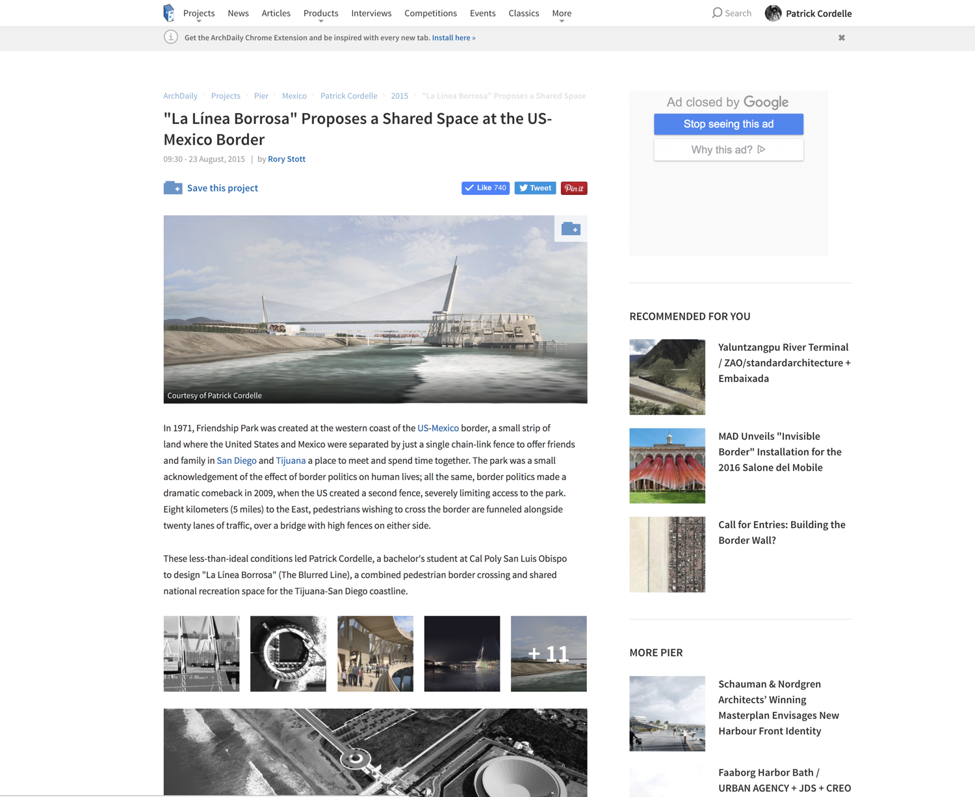Open the News menu item
Image resolution: width=975 pixels, height=797 pixels.
(238, 13)
